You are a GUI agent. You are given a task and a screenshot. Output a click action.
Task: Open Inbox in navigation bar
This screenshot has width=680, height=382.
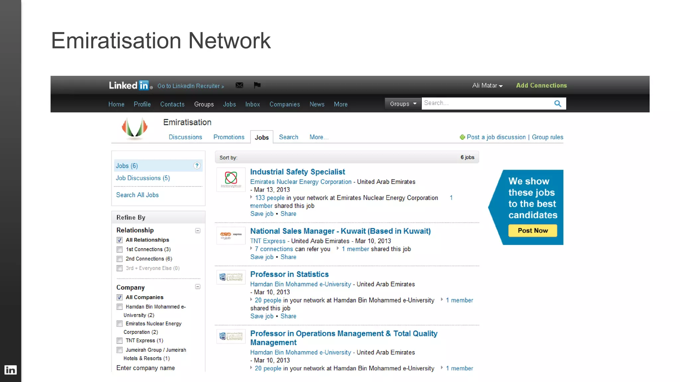(x=253, y=104)
